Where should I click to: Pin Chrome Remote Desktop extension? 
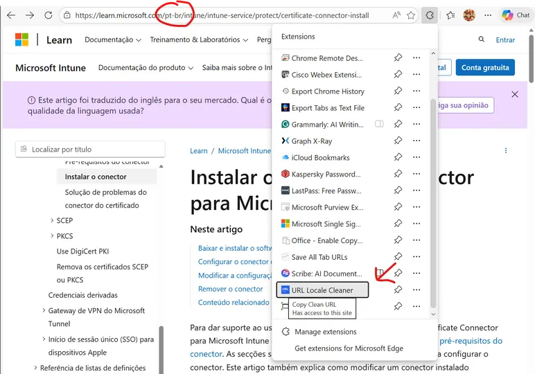pos(398,57)
